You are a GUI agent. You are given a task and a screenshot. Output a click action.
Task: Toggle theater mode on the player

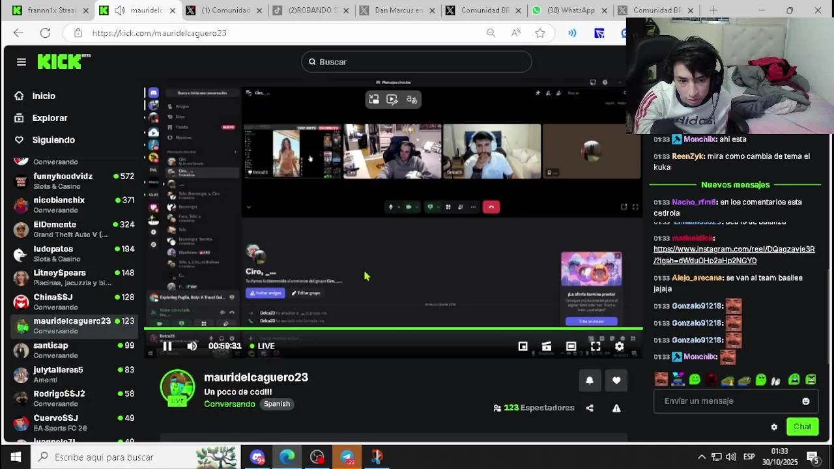[571, 347]
